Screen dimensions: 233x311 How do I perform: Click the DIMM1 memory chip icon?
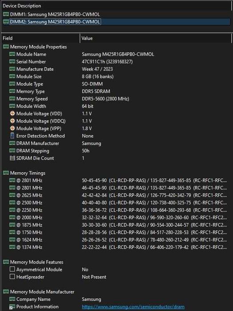click(6, 14)
